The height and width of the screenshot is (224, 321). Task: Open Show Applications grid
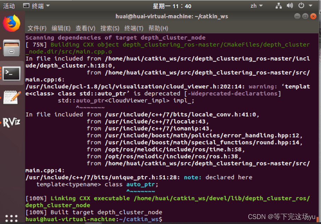tap(12, 218)
